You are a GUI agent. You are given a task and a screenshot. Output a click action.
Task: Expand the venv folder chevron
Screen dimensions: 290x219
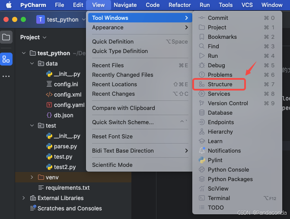[x=32, y=177]
